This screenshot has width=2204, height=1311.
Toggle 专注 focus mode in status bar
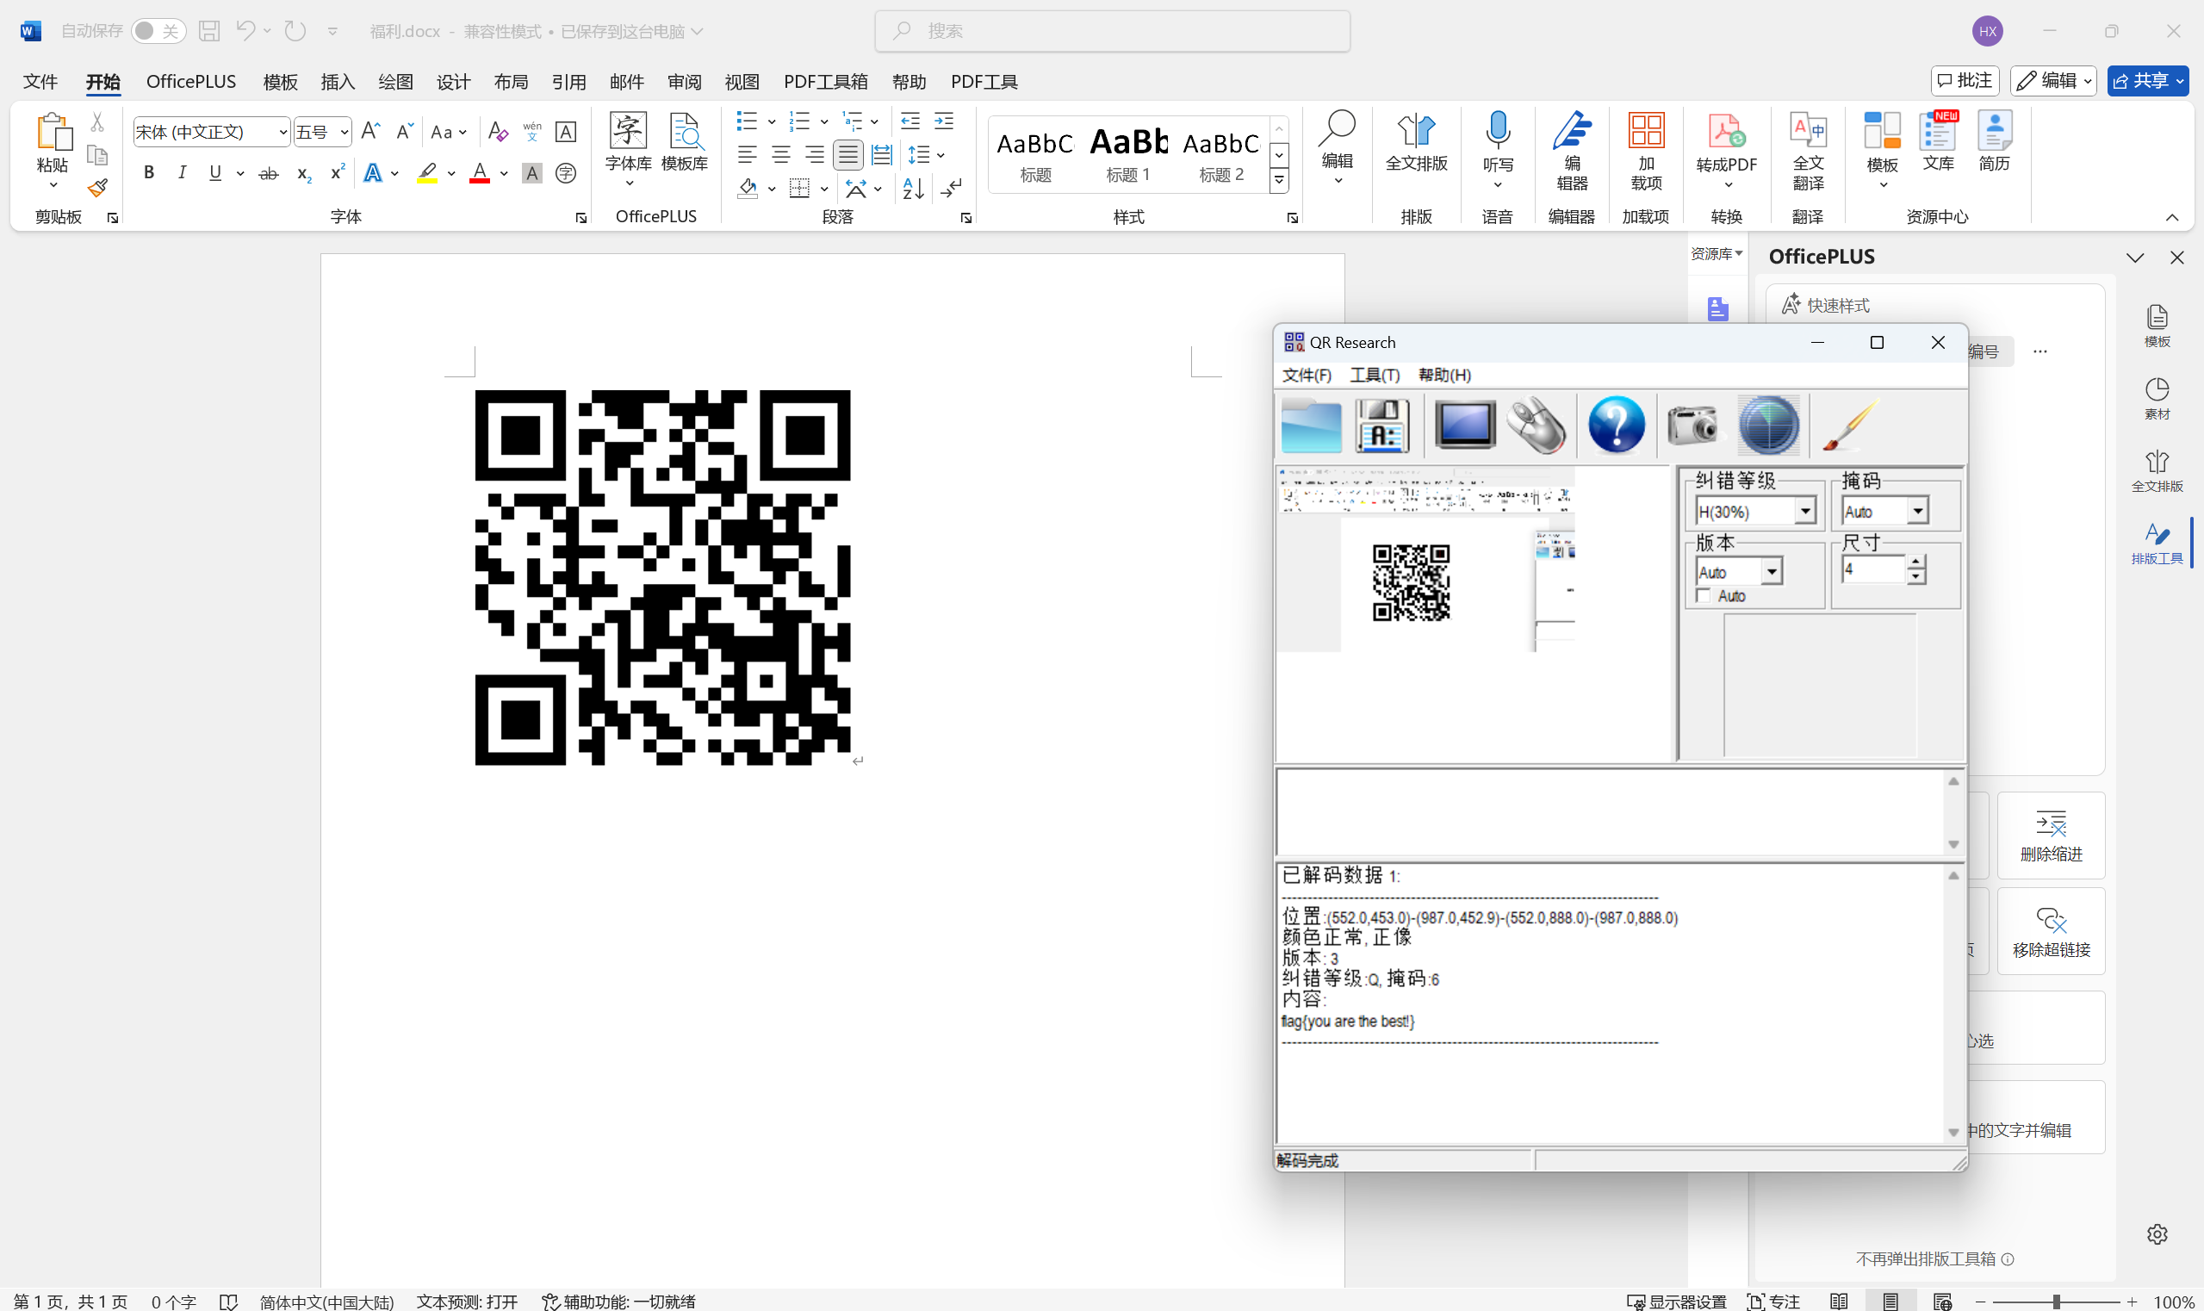(1774, 1301)
